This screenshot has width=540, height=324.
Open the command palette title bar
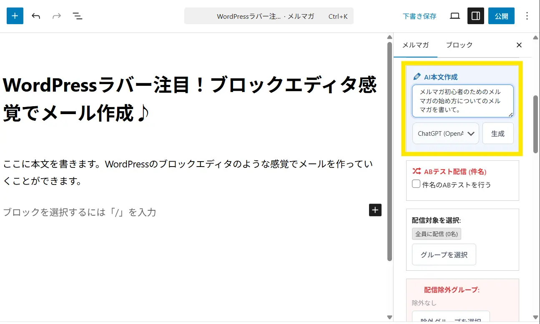point(269,16)
